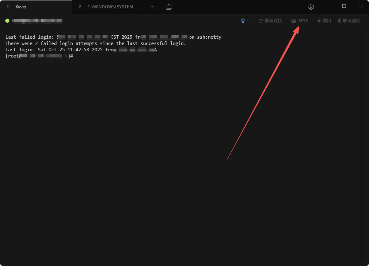Click the tab number 2 label
369x266 pixels.
point(80,7)
